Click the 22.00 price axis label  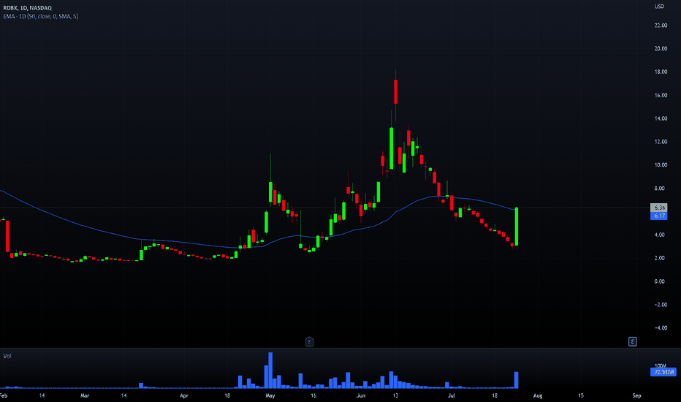[661, 26]
